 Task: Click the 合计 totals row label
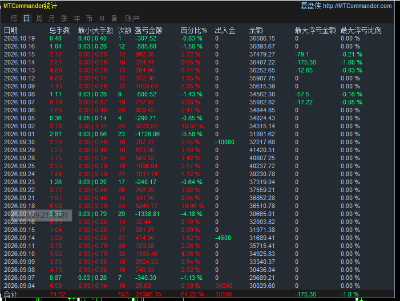click(11, 294)
